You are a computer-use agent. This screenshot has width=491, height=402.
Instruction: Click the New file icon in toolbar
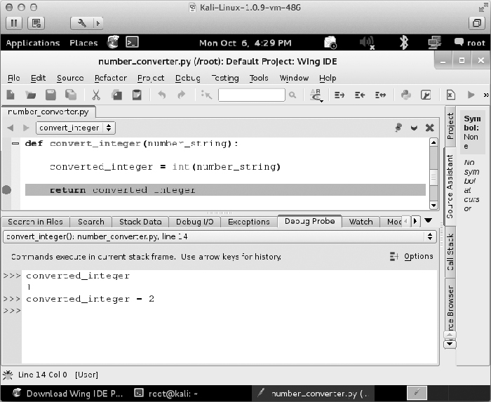tap(11, 95)
